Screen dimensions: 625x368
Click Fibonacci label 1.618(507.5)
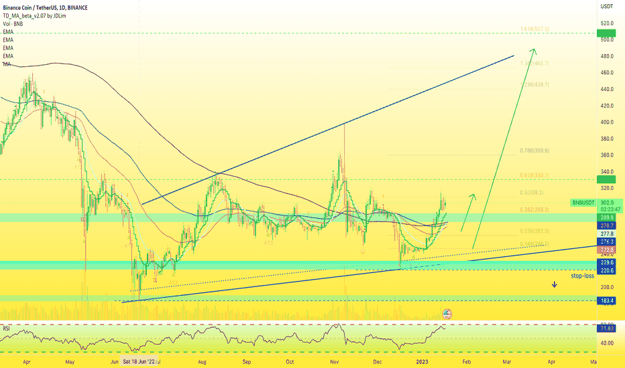(x=534, y=29)
